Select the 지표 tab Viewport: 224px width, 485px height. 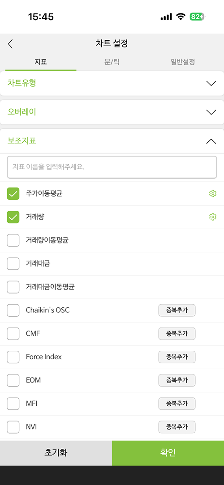pyautogui.click(x=41, y=62)
